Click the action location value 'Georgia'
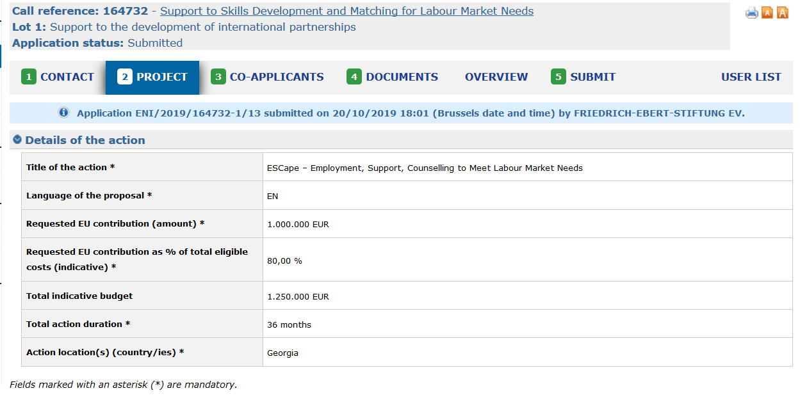800x400 pixels. coord(282,353)
